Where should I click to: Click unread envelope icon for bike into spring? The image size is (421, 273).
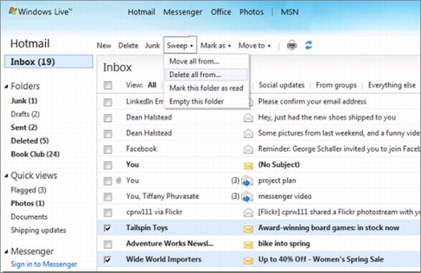[248, 244]
